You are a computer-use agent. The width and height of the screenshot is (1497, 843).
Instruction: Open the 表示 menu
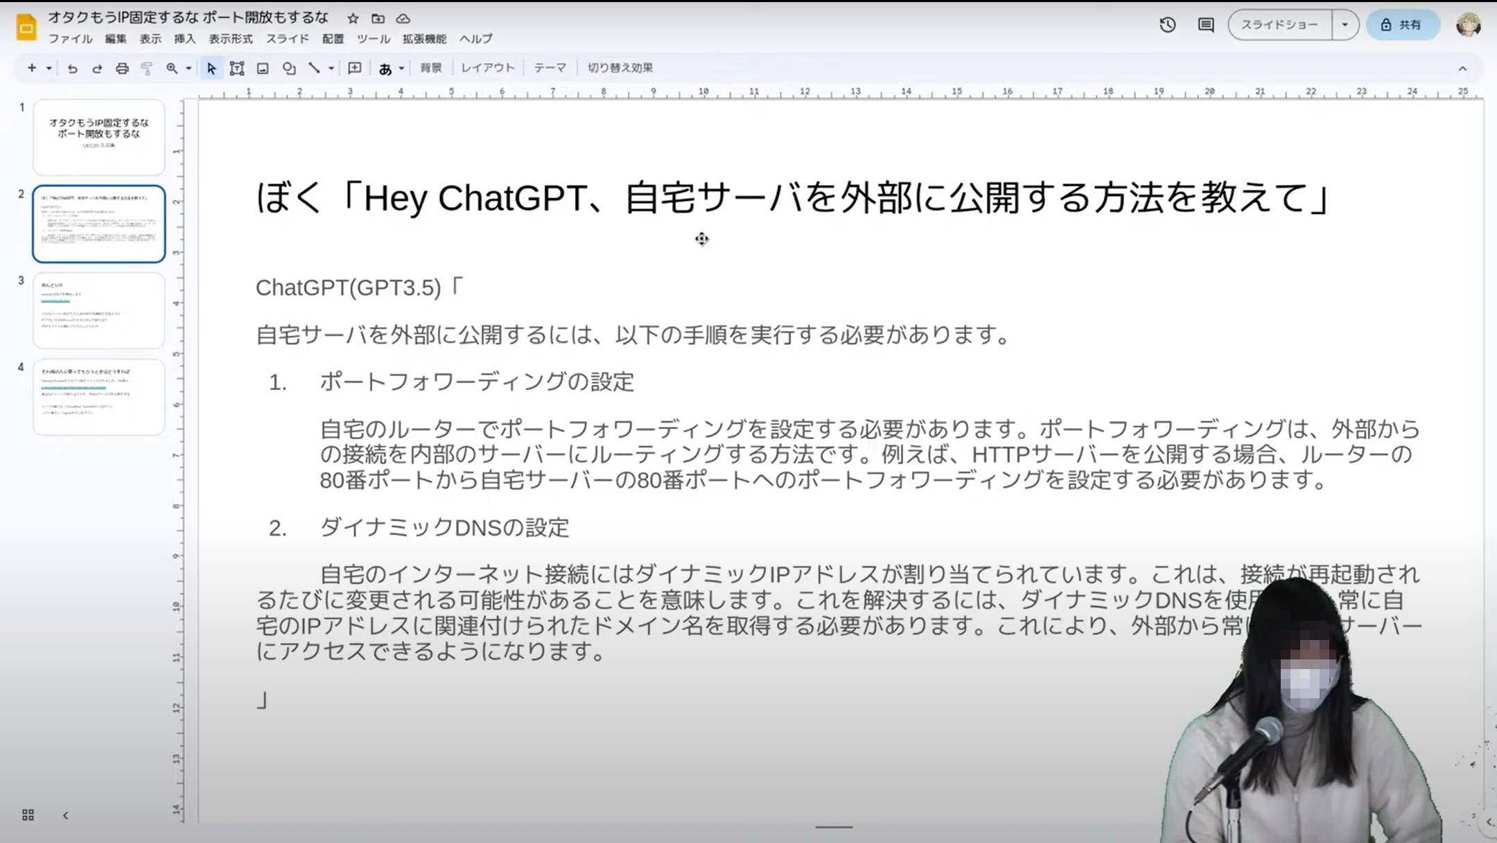coord(150,39)
